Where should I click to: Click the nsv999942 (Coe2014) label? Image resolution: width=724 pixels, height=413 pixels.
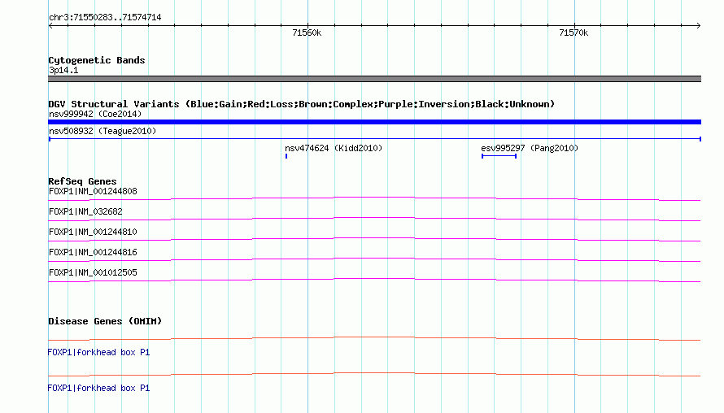pyautogui.click(x=95, y=114)
